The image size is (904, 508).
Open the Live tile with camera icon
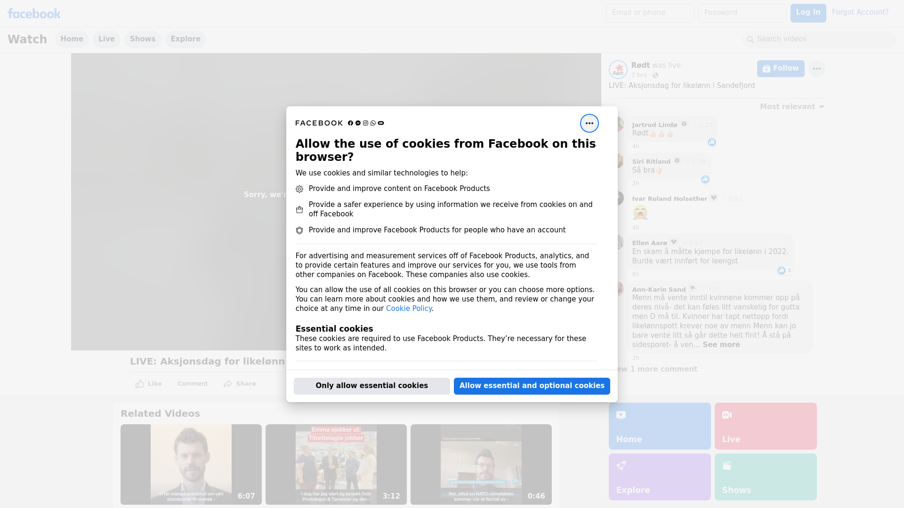click(765, 426)
